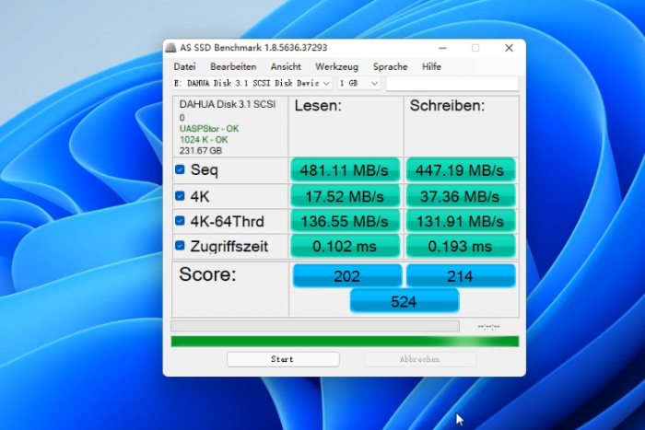The width and height of the screenshot is (645, 430).
Task: Click the Abbrechen button
Action: pyautogui.click(x=420, y=359)
